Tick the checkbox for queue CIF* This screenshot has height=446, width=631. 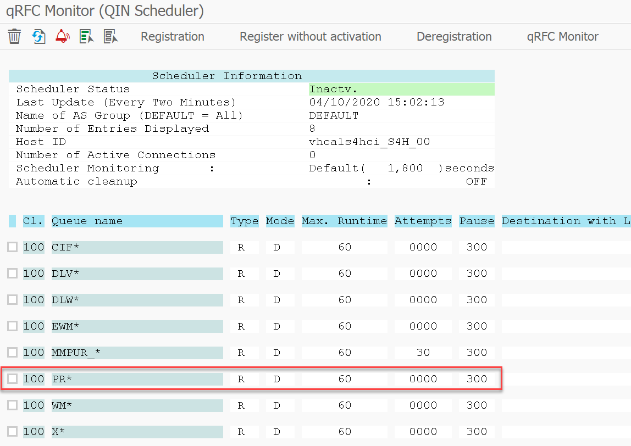(13, 247)
